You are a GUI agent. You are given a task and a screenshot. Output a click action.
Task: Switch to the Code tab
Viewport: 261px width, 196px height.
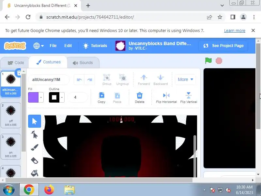16,63
